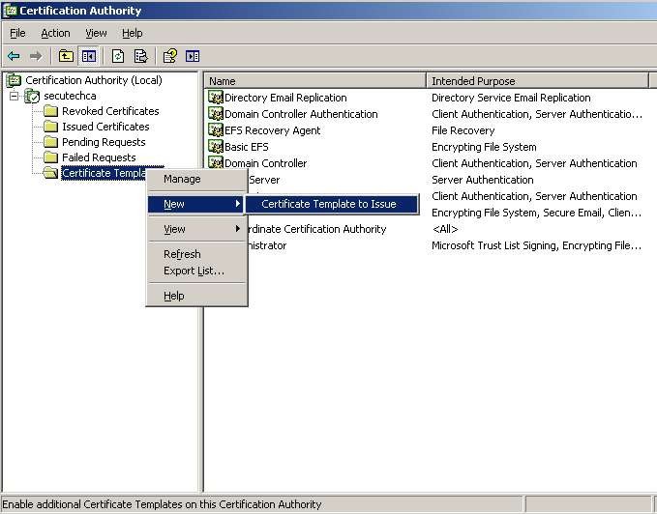Viewport: 657px width, 514px height.
Task: Click the Certification Authority title bar icon
Action: (x=10, y=11)
